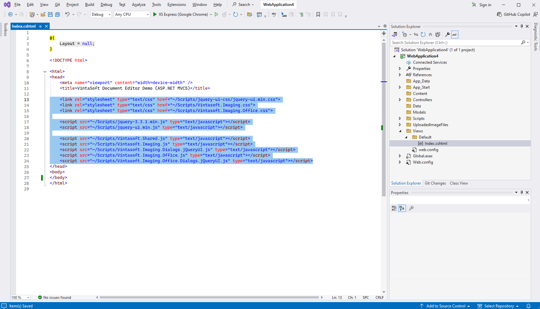The height and width of the screenshot is (309, 540).
Task: Toggle Alphabetical sorting in Properties panel
Action: (402, 208)
